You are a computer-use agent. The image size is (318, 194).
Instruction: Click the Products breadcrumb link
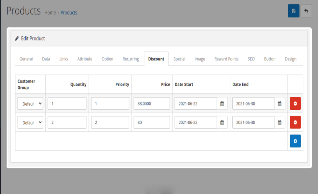pos(69,13)
